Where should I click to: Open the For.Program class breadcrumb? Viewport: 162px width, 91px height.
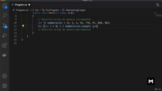click(x=52, y=10)
